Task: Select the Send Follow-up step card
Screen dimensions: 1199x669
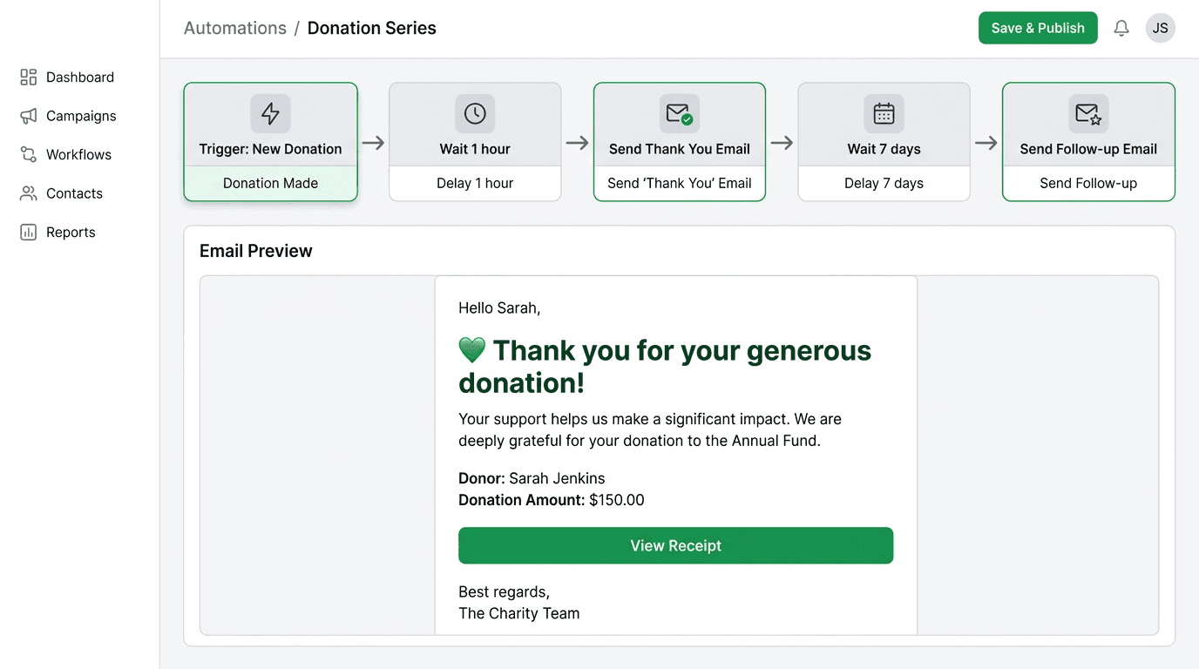Action: 1088,183
